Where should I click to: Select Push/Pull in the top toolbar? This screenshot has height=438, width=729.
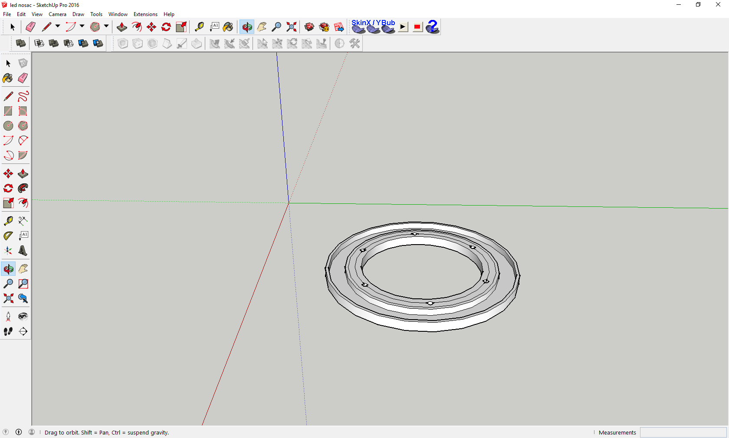click(x=122, y=27)
